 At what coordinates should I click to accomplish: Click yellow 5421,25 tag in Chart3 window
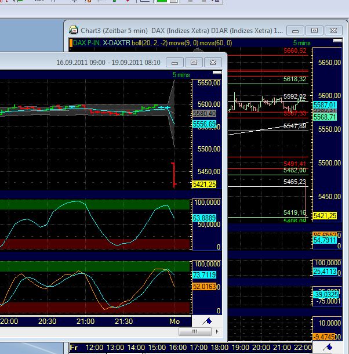(x=325, y=216)
